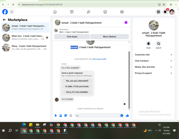Expand Media, files and links section
Image resolution: width=179 pixels, height=139 pixels.
tap(154, 67)
